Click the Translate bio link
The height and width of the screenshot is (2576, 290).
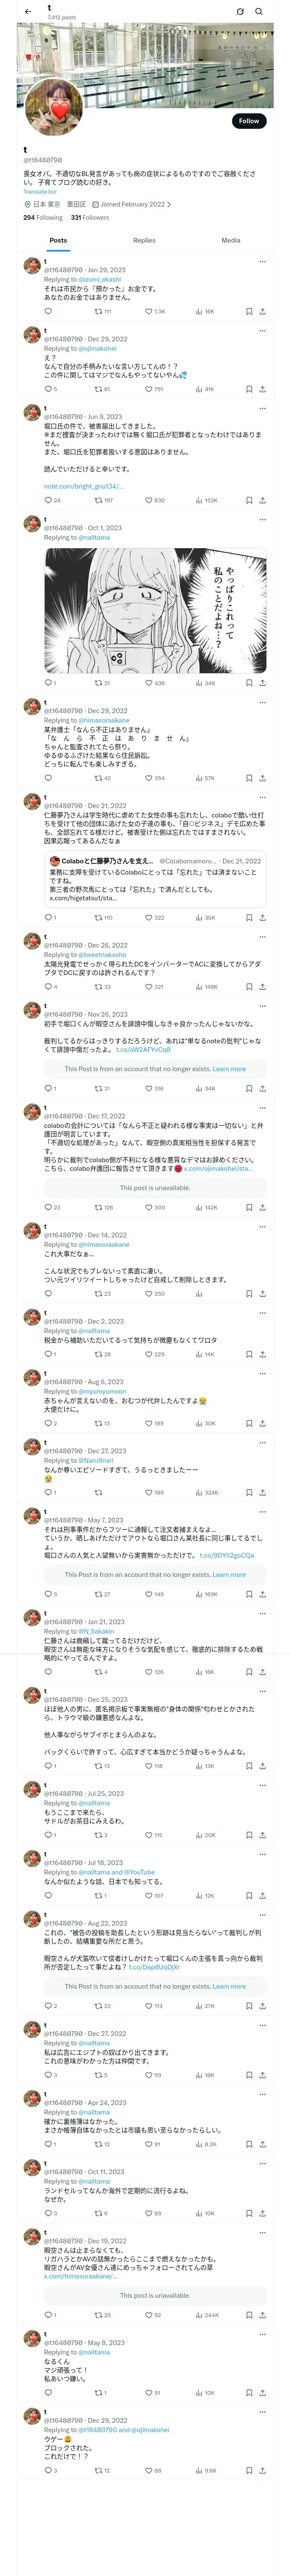point(40,192)
